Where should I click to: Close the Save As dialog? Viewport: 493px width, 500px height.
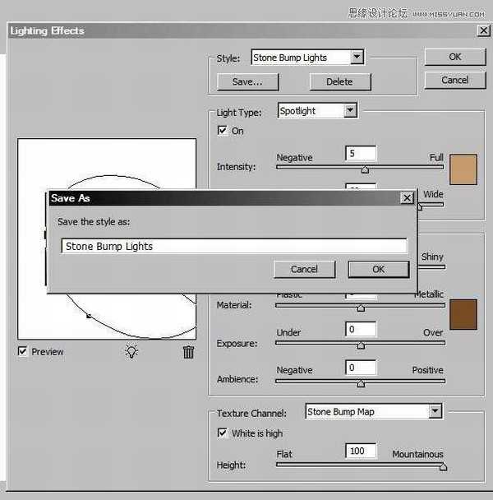tap(406, 198)
